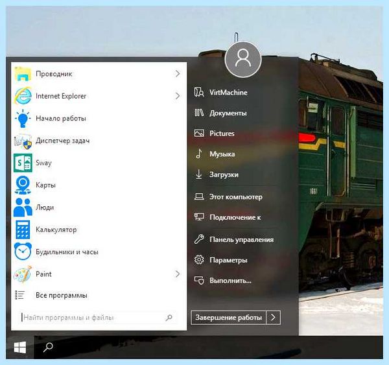Click the Документы library icon

coord(199,113)
